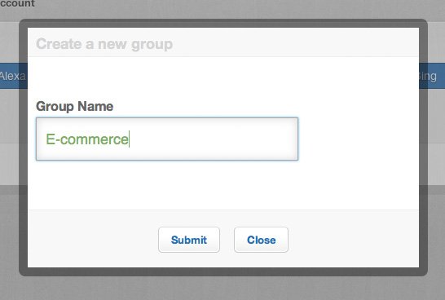Place cursor at end of E-commerce text
This screenshot has width=445, height=300.
129,139
